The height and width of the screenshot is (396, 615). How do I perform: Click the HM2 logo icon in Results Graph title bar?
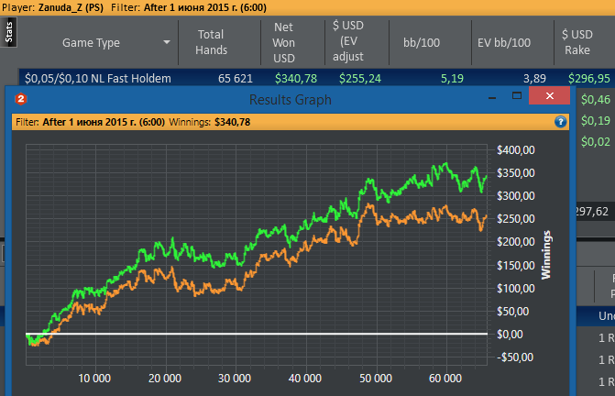point(21,99)
